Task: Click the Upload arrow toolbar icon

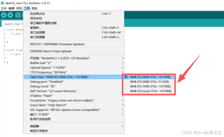Action: (10, 15)
